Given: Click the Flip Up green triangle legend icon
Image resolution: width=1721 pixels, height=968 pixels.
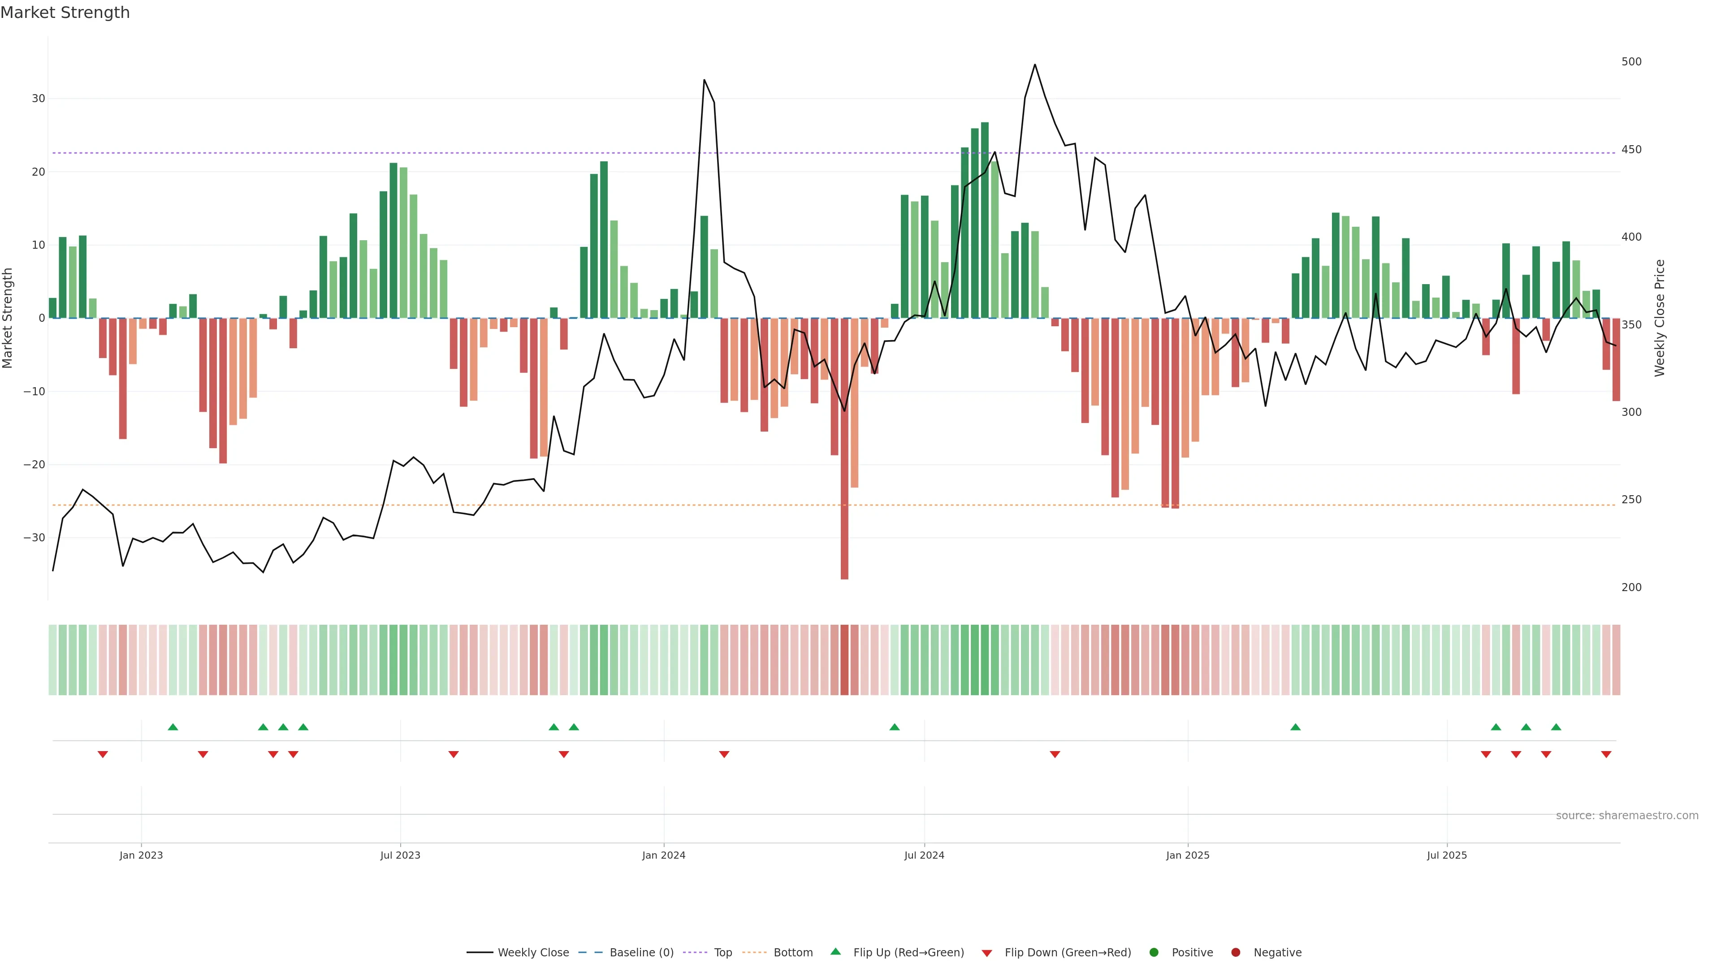Looking at the screenshot, I should pyautogui.click(x=835, y=951).
